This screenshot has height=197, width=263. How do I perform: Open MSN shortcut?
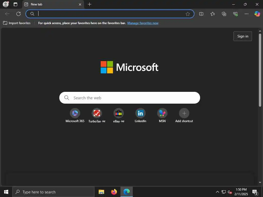(162, 116)
